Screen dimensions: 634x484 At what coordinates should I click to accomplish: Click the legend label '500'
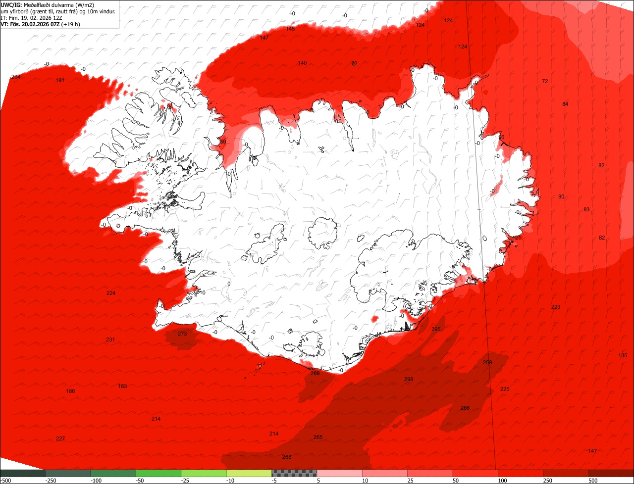pyautogui.click(x=593, y=481)
